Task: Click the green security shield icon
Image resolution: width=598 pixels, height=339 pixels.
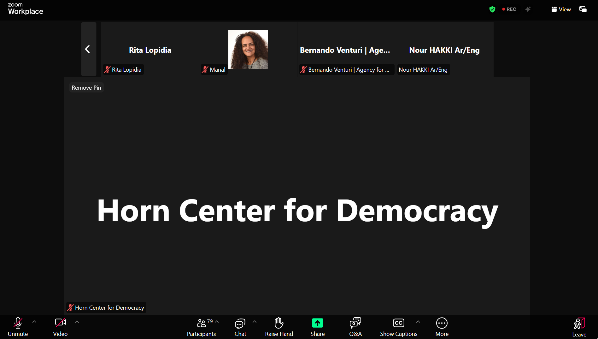Action: click(493, 9)
